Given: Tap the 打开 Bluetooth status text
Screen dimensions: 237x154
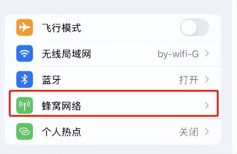Looking at the screenshot, I should (x=188, y=80).
